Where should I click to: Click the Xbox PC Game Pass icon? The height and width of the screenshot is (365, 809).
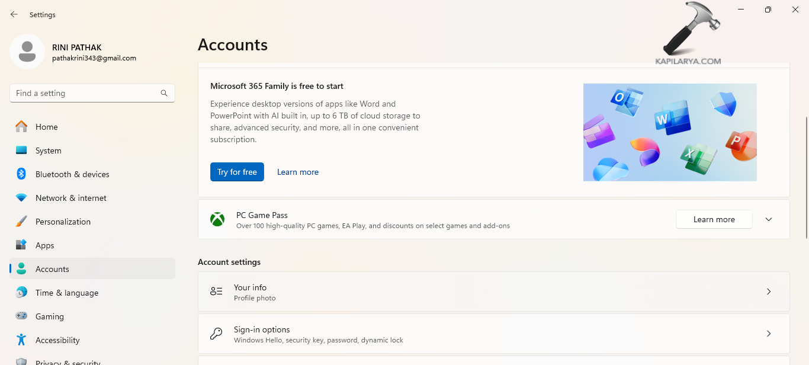pyautogui.click(x=217, y=219)
